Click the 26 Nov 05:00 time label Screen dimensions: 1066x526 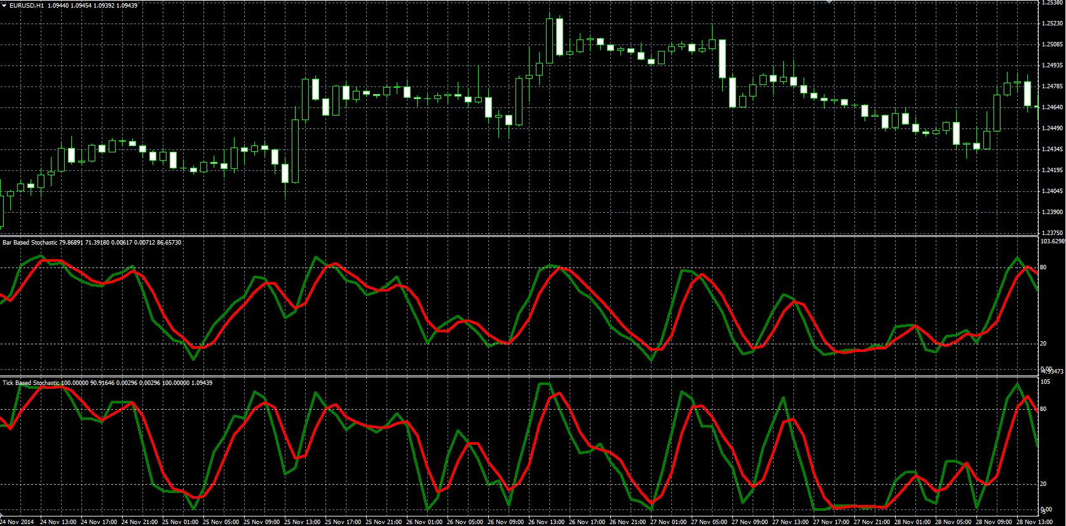pyautogui.click(x=465, y=522)
